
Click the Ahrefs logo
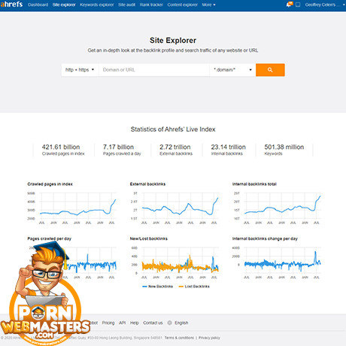[x=11, y=5]
